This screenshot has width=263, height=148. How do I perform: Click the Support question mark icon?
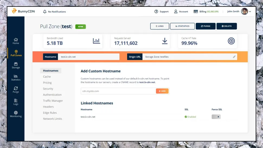point(156,11)
